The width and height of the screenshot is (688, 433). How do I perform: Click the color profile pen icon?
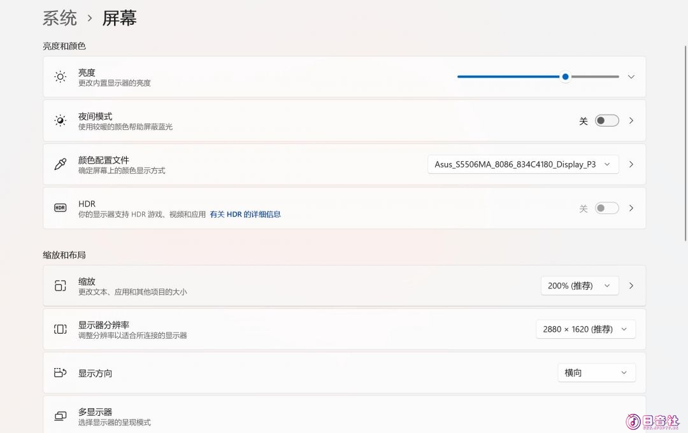(60, 164)
